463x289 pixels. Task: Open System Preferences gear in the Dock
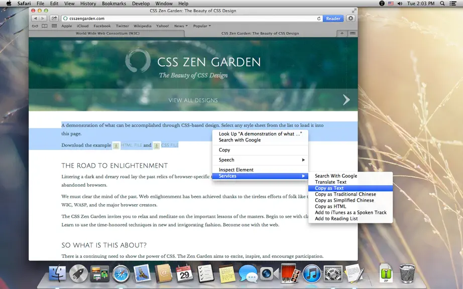333,273
